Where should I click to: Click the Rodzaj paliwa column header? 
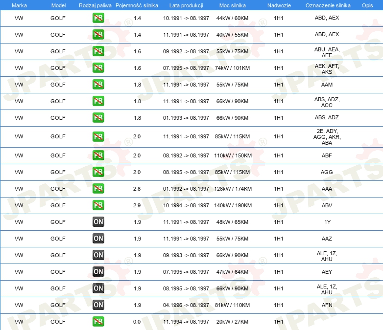click(95, 5)
